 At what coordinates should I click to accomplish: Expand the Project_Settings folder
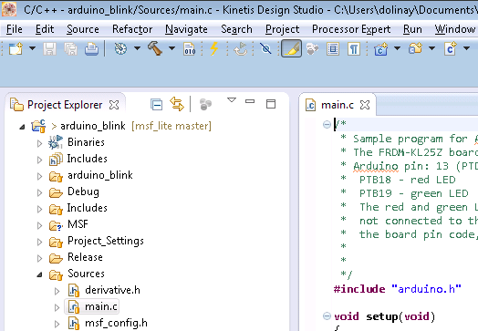tap(39, 242)
